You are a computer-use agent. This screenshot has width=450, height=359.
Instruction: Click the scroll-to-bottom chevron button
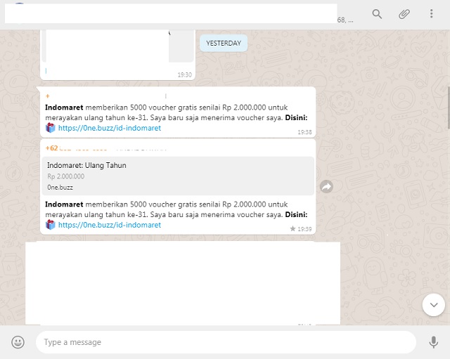[433, 304]
